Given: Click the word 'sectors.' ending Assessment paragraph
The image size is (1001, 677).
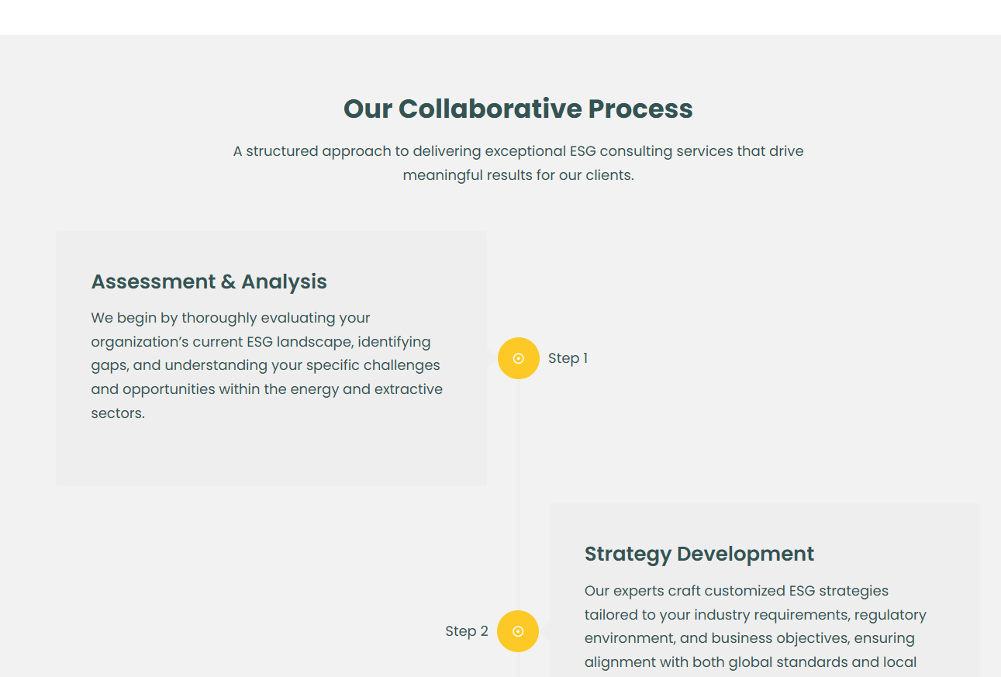Looking at the screenshot, I should click(x=118, y=413).
